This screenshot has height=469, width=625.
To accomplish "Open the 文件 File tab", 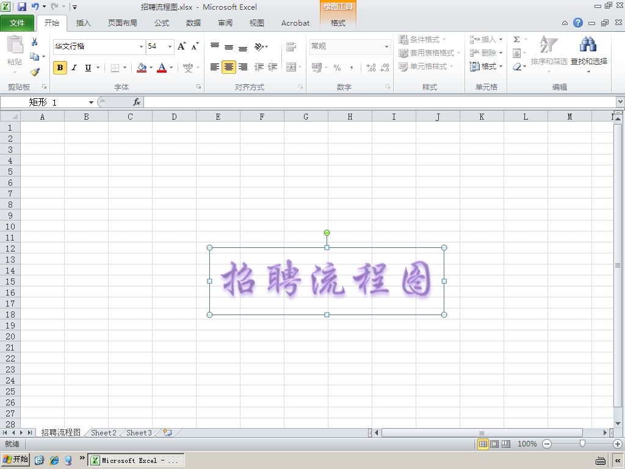I will coord(17,23).
